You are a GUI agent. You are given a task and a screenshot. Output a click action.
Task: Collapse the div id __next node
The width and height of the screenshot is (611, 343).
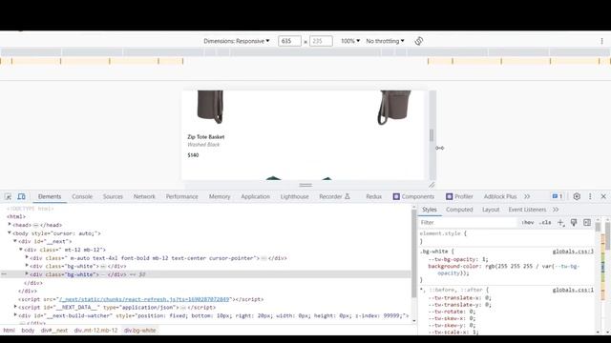[15, 241]
